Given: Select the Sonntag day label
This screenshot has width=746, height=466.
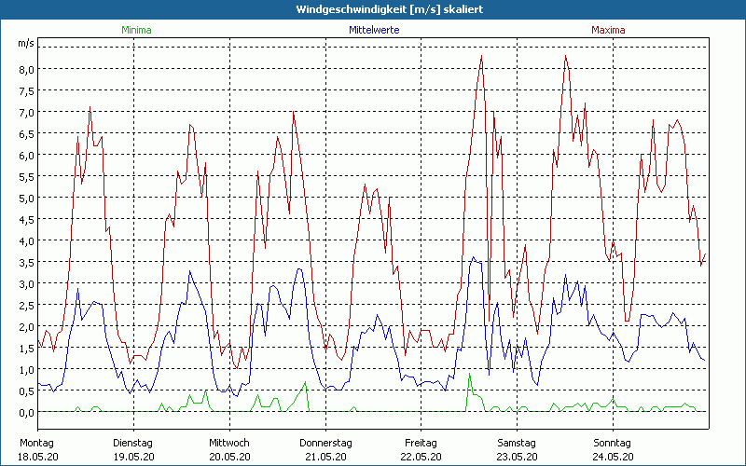Looking at the screenshot, I should tap(613, 442).
